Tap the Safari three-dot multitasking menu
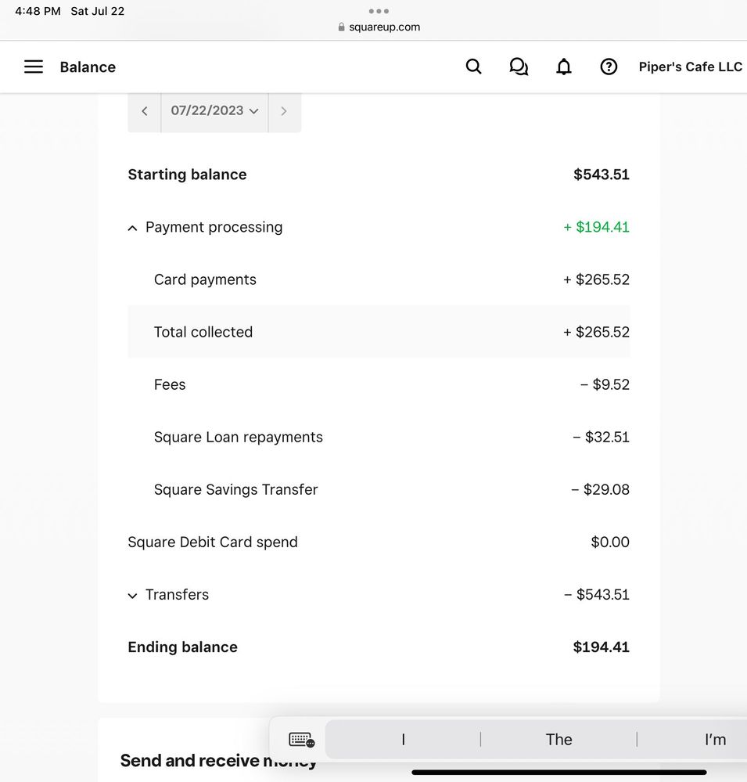The width and height of the screenshot is (747, 782). coord(379,11)
